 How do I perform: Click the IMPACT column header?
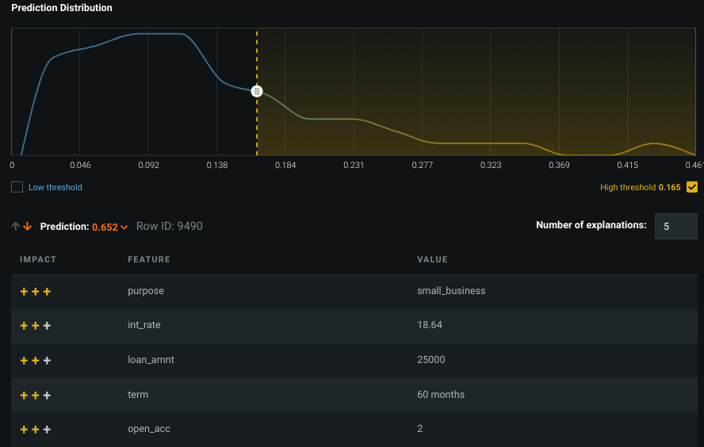point(38,260)
